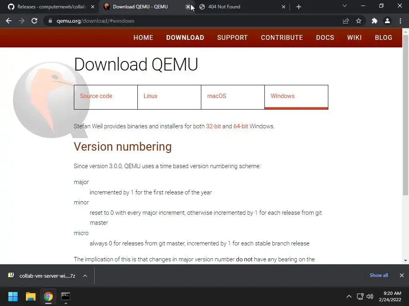Show hidden system tray icons

click(349, 296)
